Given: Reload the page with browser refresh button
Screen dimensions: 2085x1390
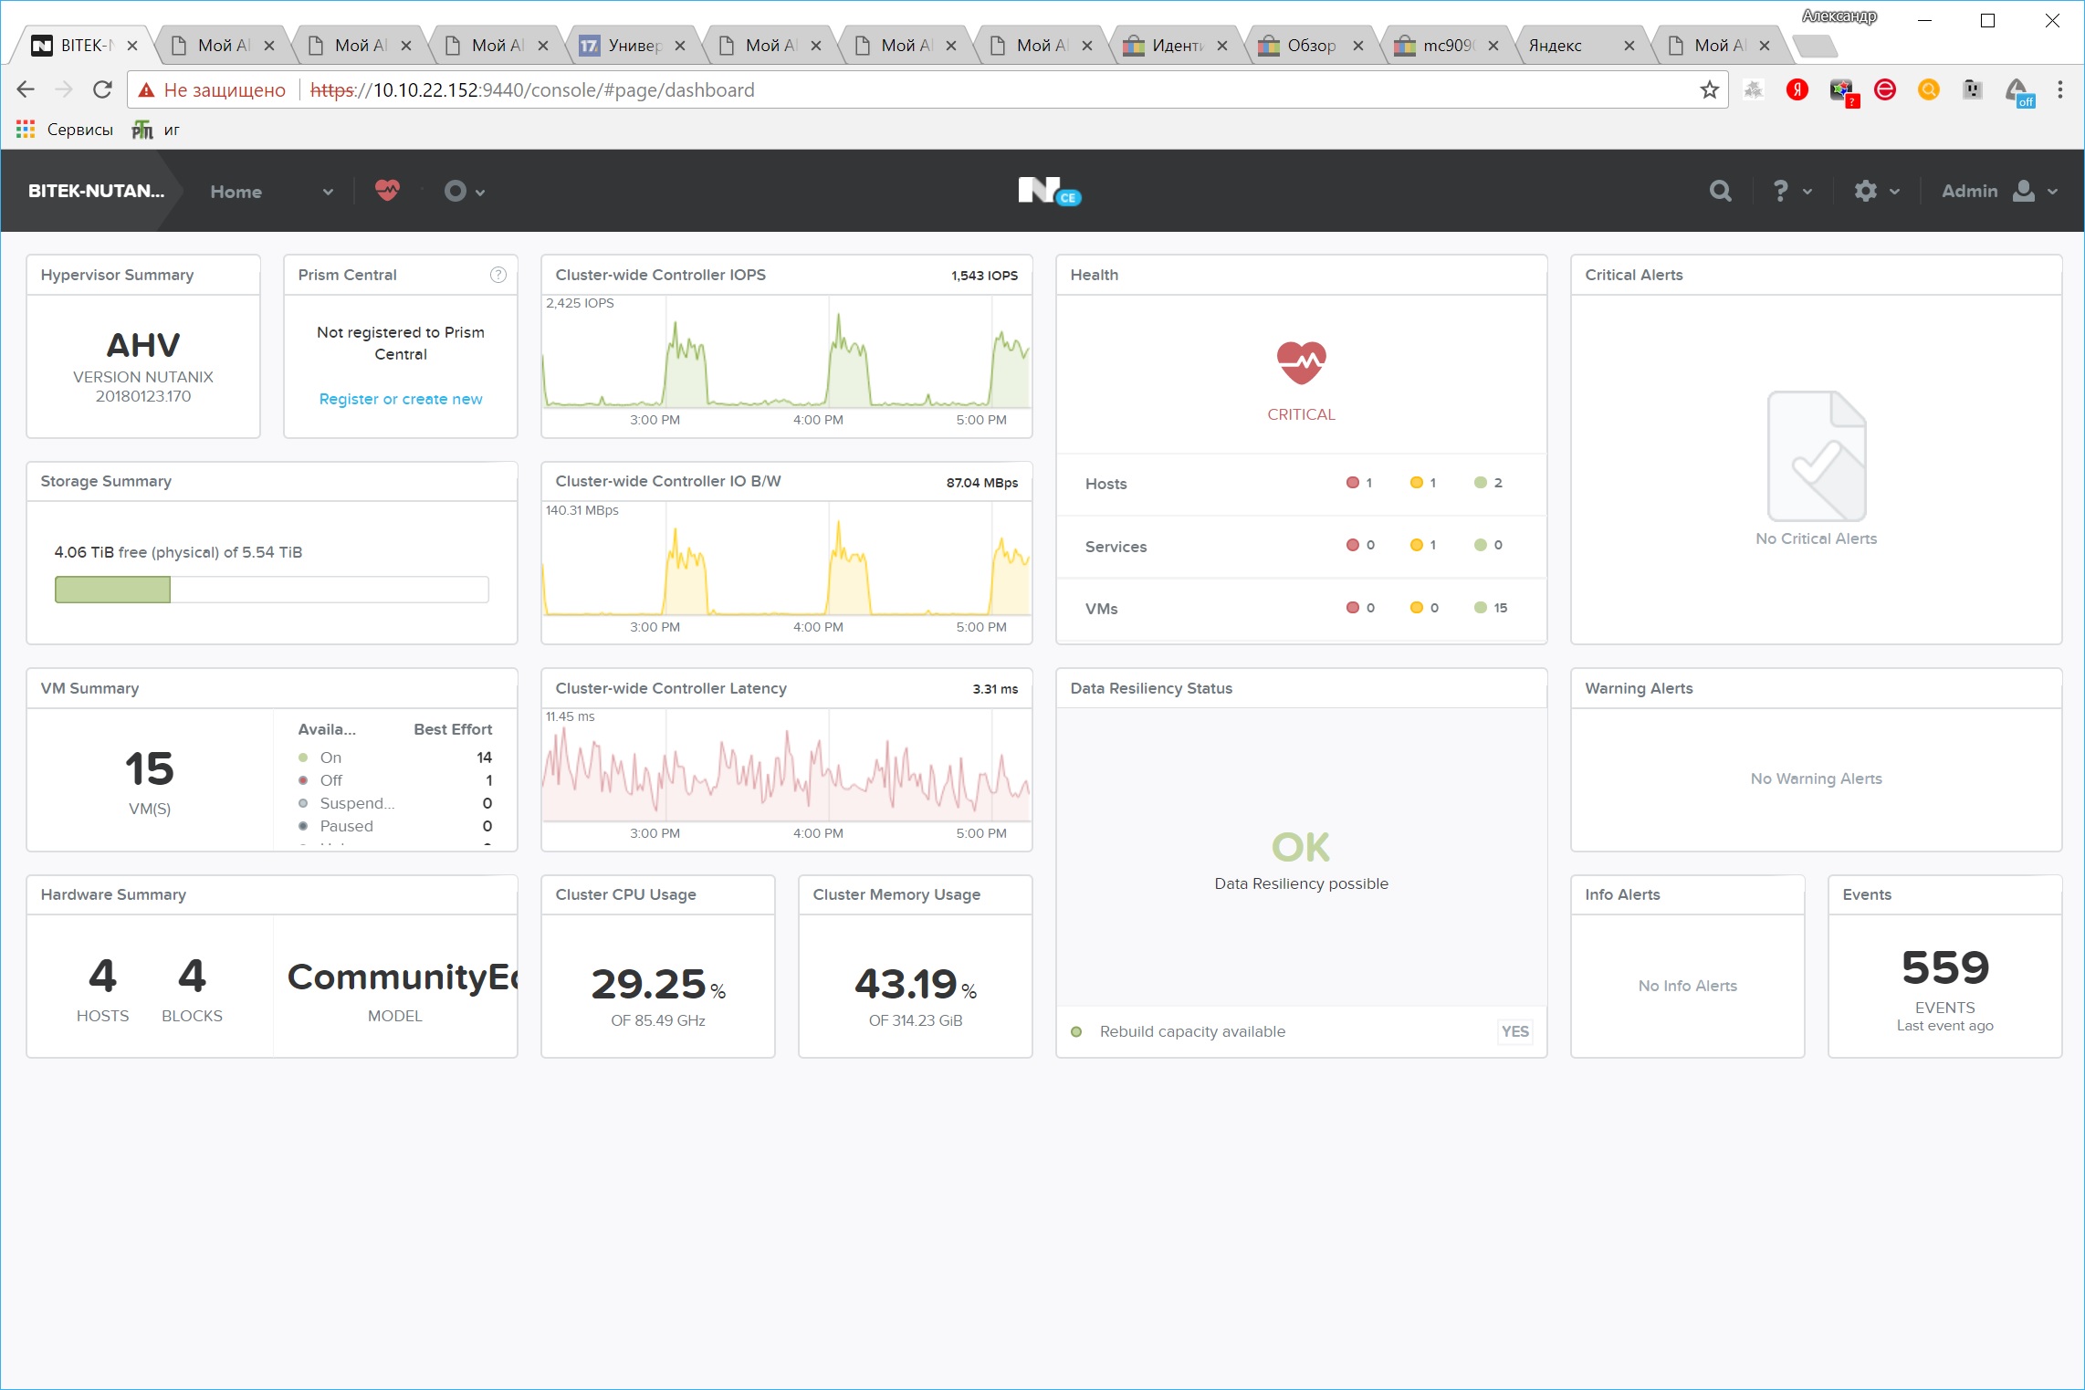Looking at the screenshot, I should pyautogui.click(x=102, y=89).
